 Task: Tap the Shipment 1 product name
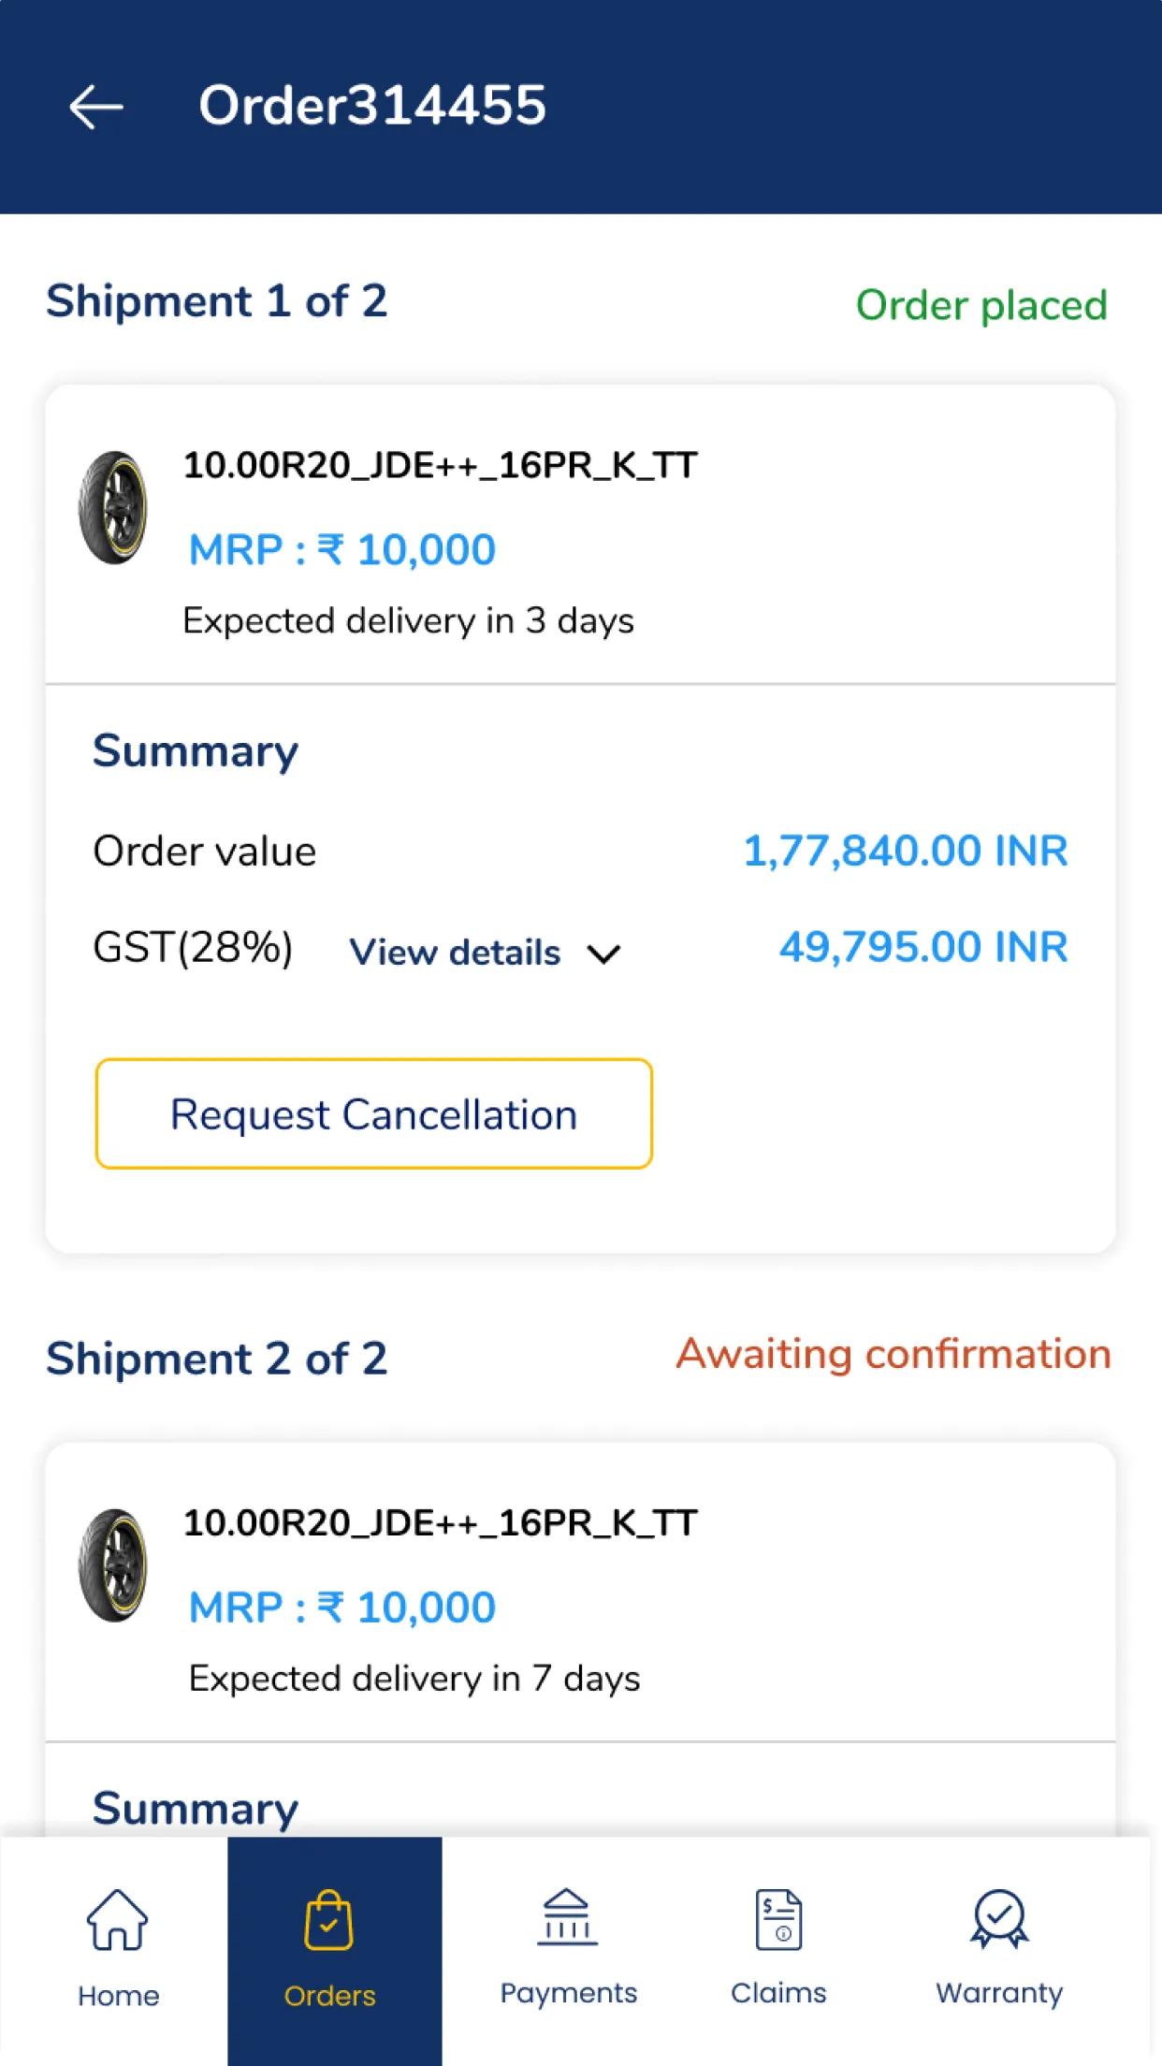440,465
